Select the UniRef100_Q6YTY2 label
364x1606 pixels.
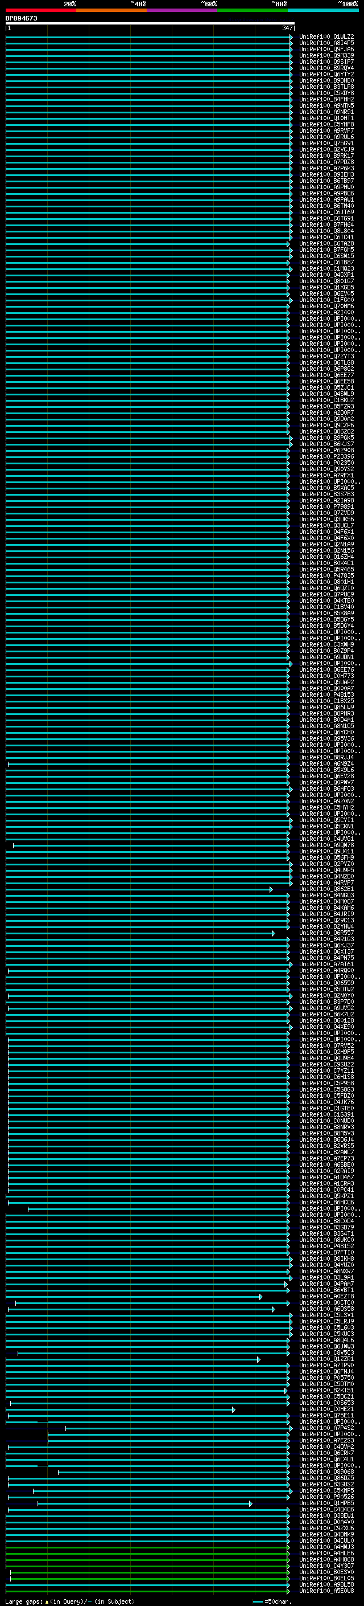326,74
